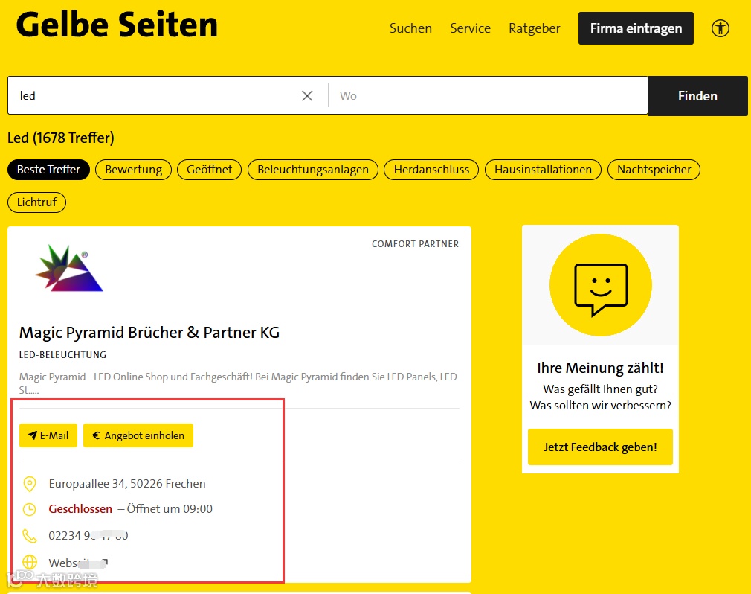
Task: Click Jetzt Feedback geben! button
Action: 600,447
